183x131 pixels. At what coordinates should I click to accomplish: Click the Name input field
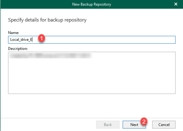(92, 40)
